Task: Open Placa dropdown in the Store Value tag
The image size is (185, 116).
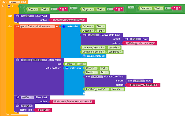Action: (x=70, y=64)
